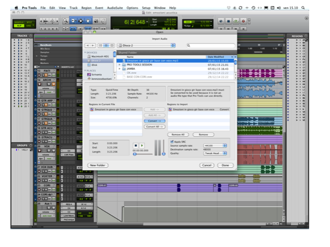The image size is (330, 247).
Task: Collapse the DEVICES sidebar section
Action: pos(85,52)
